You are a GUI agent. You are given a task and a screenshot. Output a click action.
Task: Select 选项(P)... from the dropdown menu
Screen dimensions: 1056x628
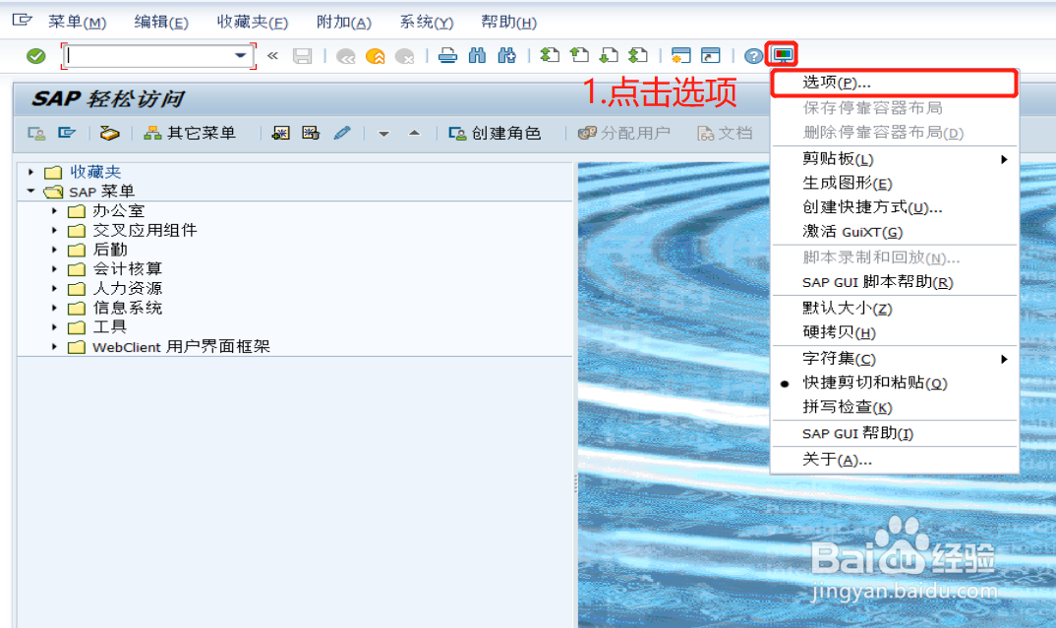pyautogui.click(x=894, y=83)
